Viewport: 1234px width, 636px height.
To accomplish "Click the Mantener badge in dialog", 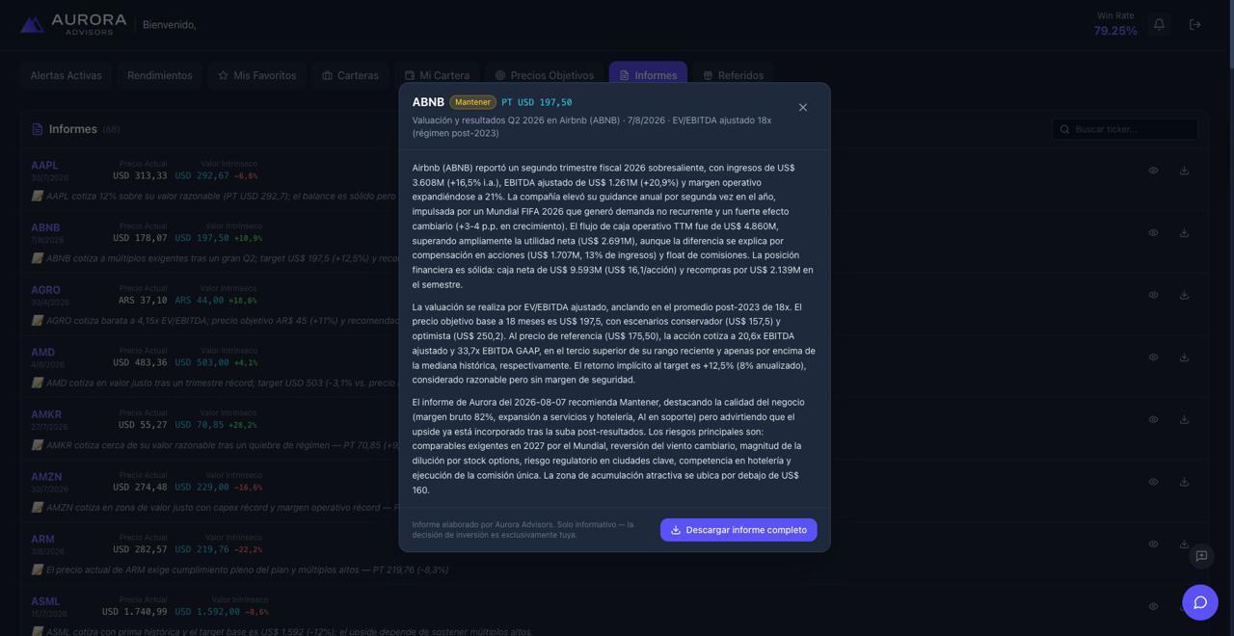I will [x=472, y=102].
